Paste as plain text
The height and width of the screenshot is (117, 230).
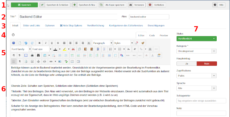92,49
